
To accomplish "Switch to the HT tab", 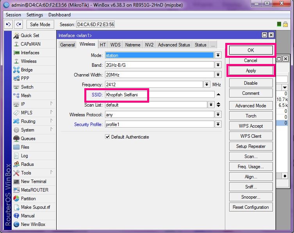I will click(x=103, y=45).
